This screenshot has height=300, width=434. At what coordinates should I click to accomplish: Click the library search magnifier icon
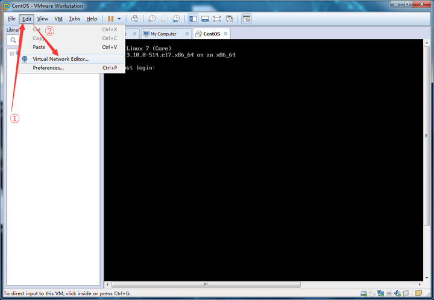[x=13, y=40]
